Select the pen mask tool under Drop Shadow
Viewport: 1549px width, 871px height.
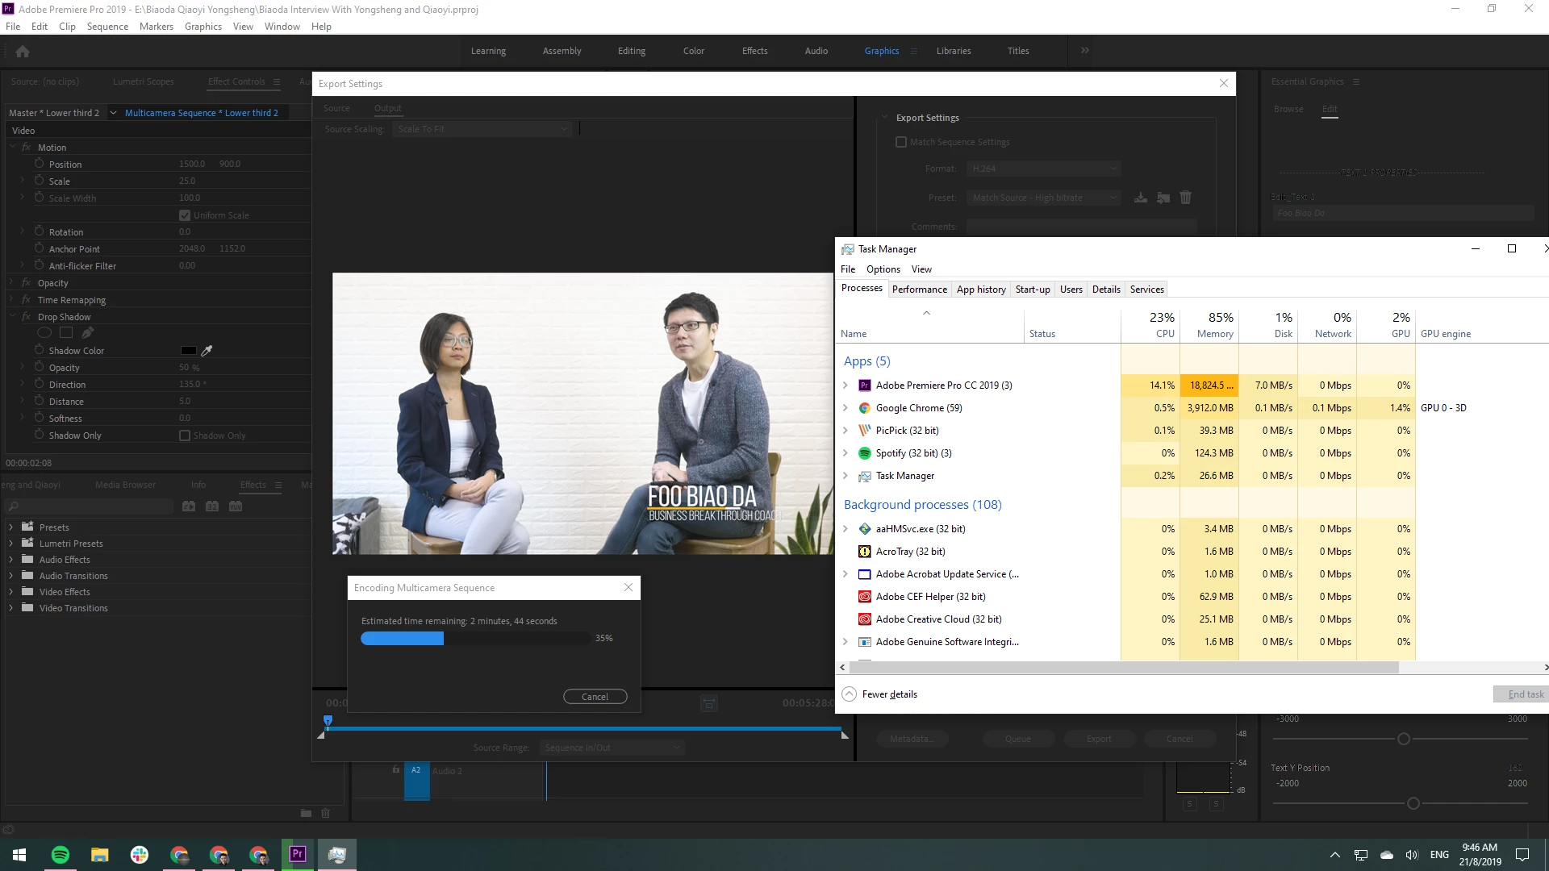coord(87,333)
